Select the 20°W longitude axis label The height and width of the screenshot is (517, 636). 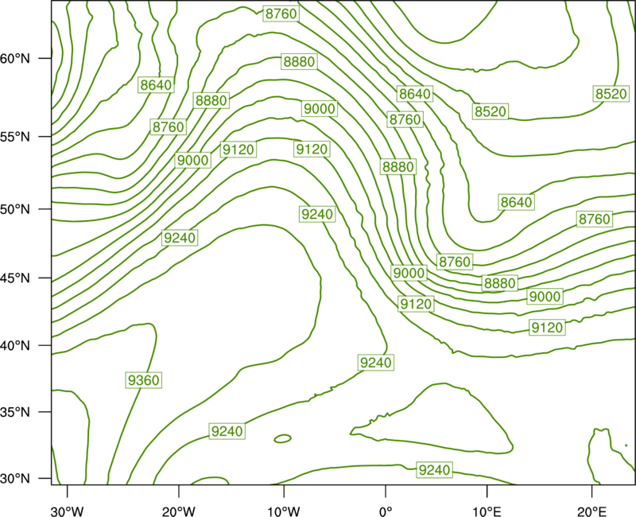[178, 511]
